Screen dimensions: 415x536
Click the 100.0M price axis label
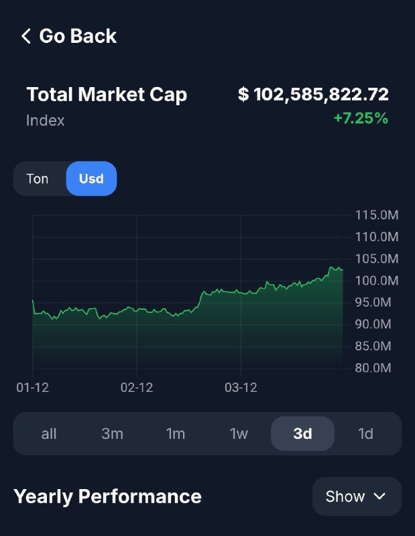click(x=376, y=280)
